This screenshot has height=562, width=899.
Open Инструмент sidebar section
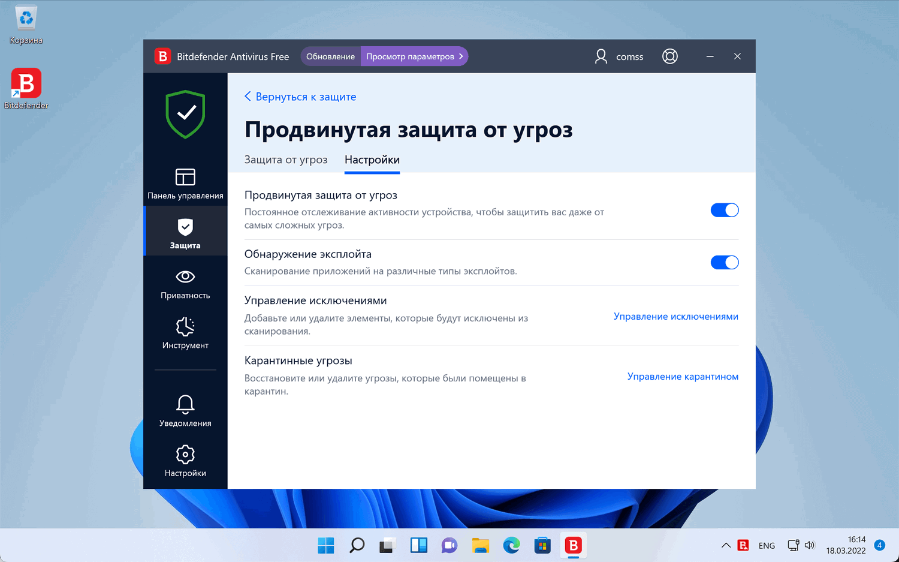[185, 334]
